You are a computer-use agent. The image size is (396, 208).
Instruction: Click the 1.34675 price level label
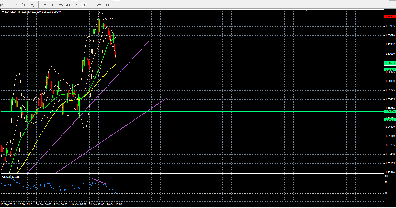click(x=390, y=120)
